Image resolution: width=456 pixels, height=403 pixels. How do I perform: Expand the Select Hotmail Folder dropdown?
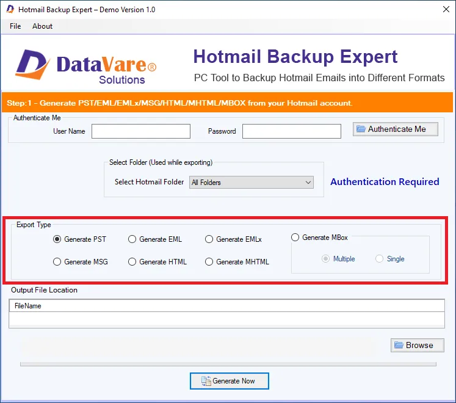[x=252, y=183]
